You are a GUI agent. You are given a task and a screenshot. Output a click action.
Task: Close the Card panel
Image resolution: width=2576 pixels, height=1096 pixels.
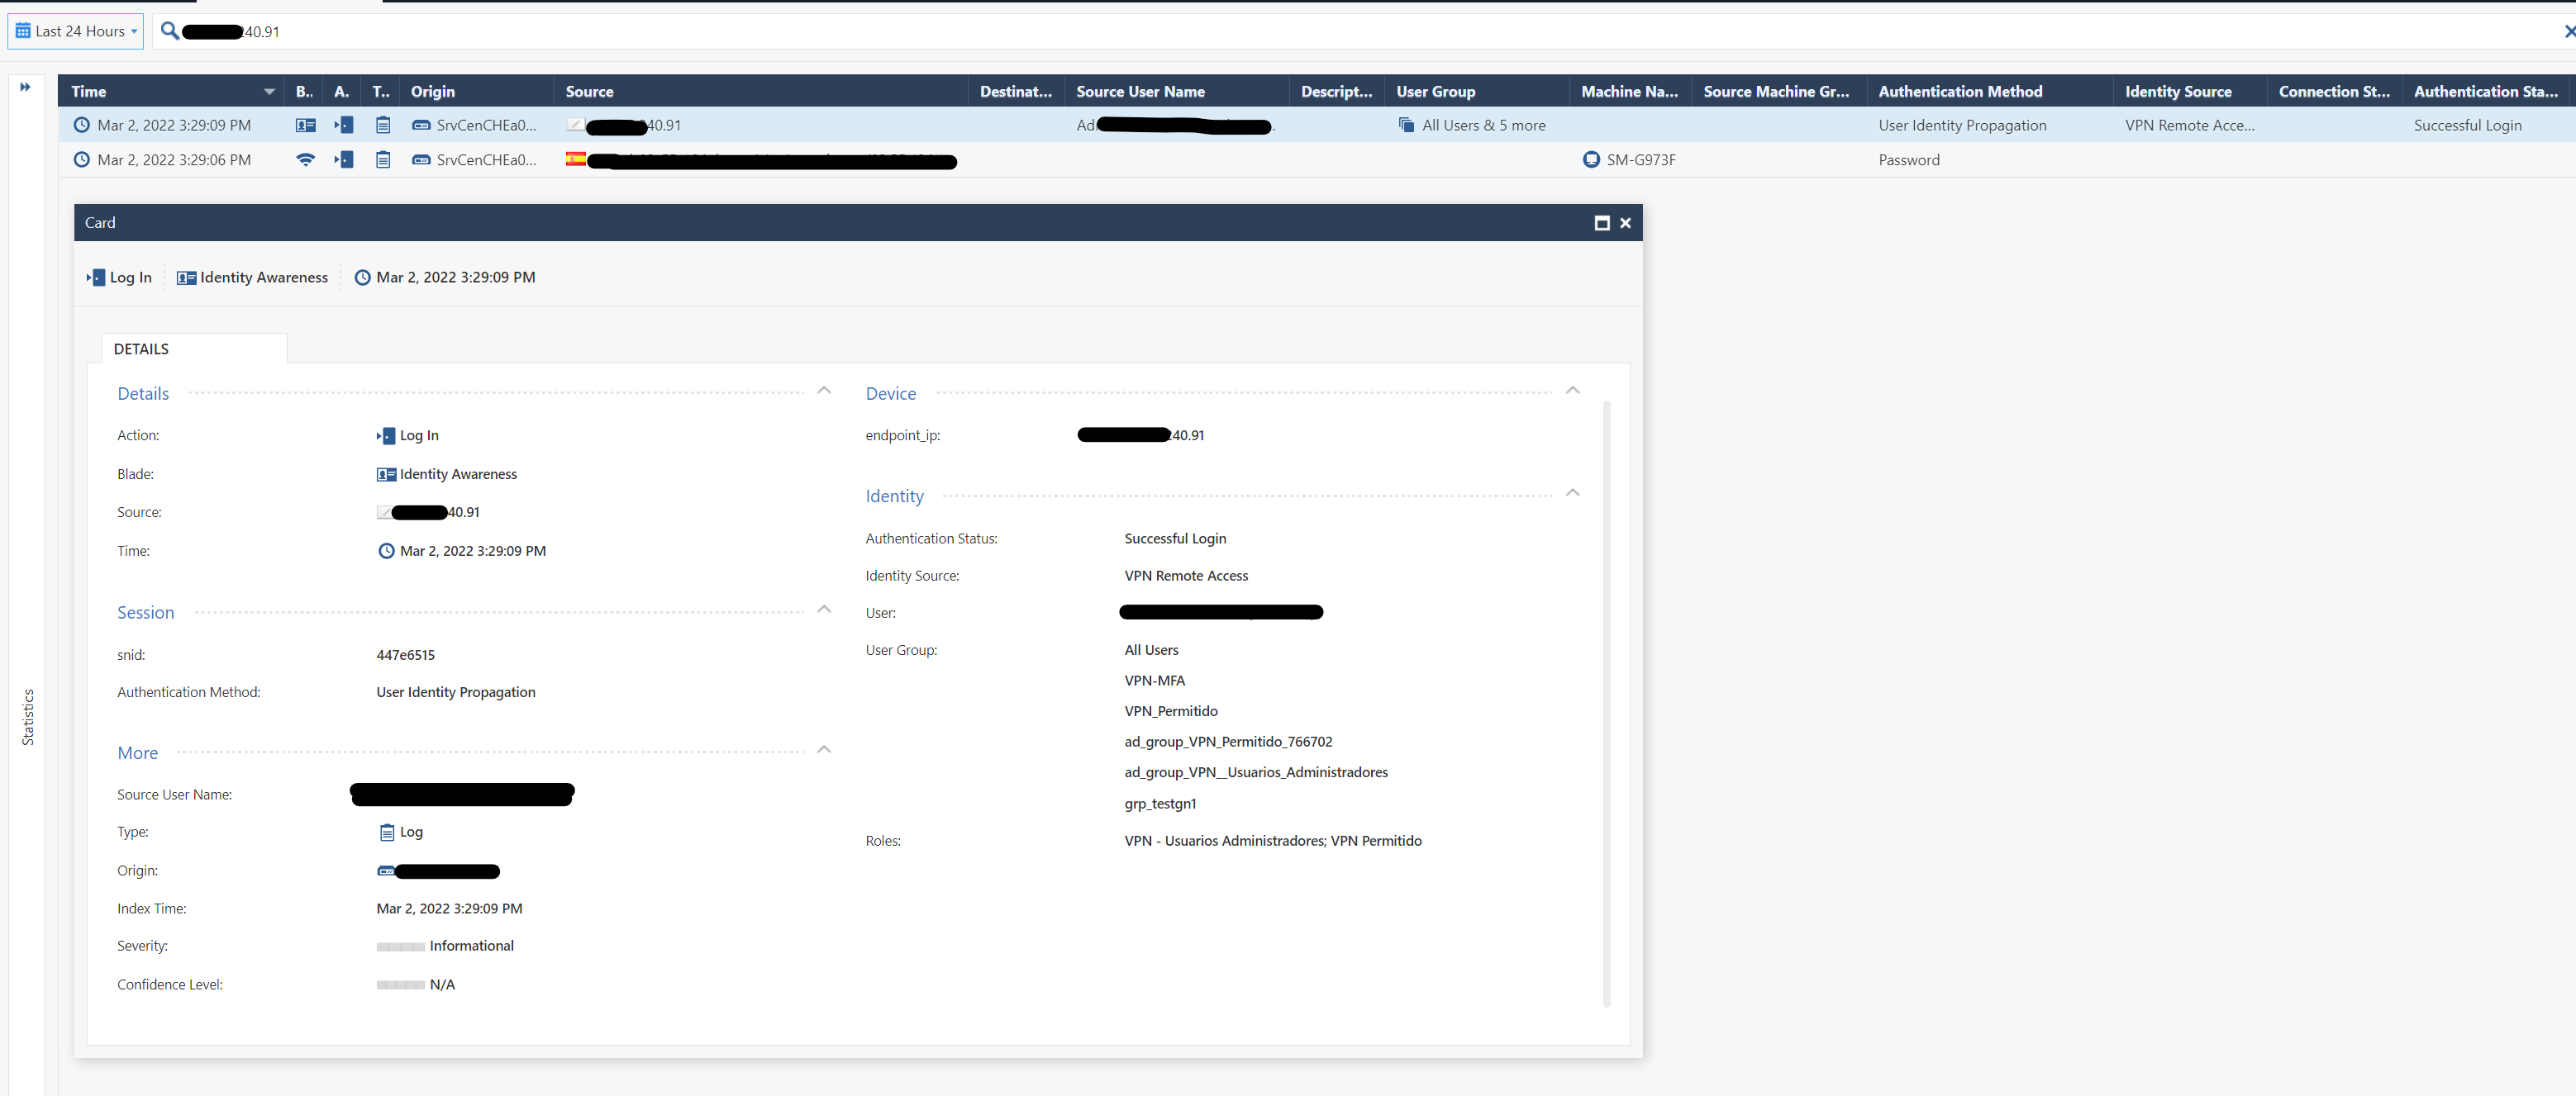pos(1625,223)
